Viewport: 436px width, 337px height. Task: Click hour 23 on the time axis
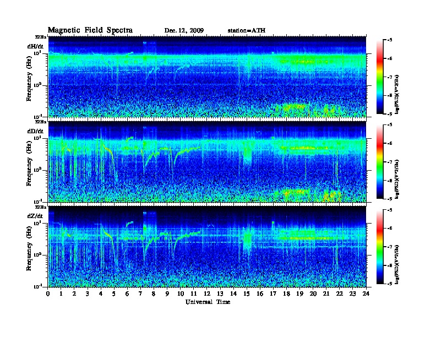[x=353, y=294]
